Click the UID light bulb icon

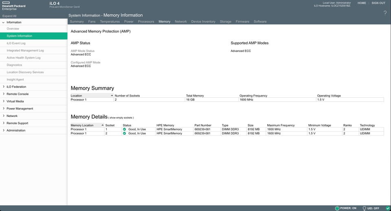364,208
